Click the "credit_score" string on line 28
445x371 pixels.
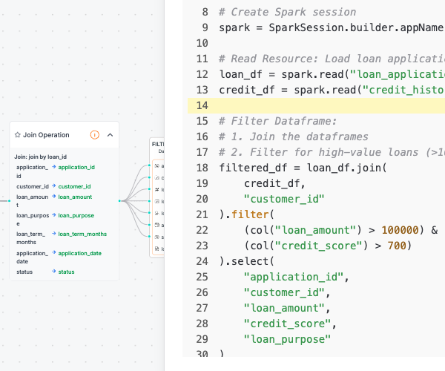pos(287,324)
